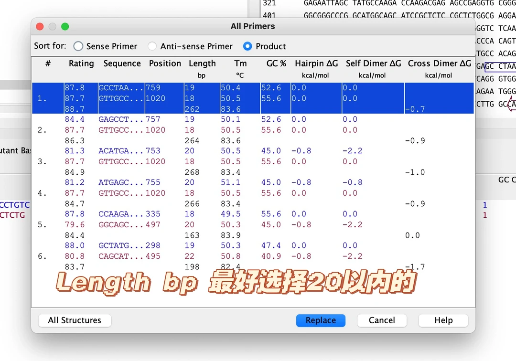Select primer pair row number 3

coord(253,161)
